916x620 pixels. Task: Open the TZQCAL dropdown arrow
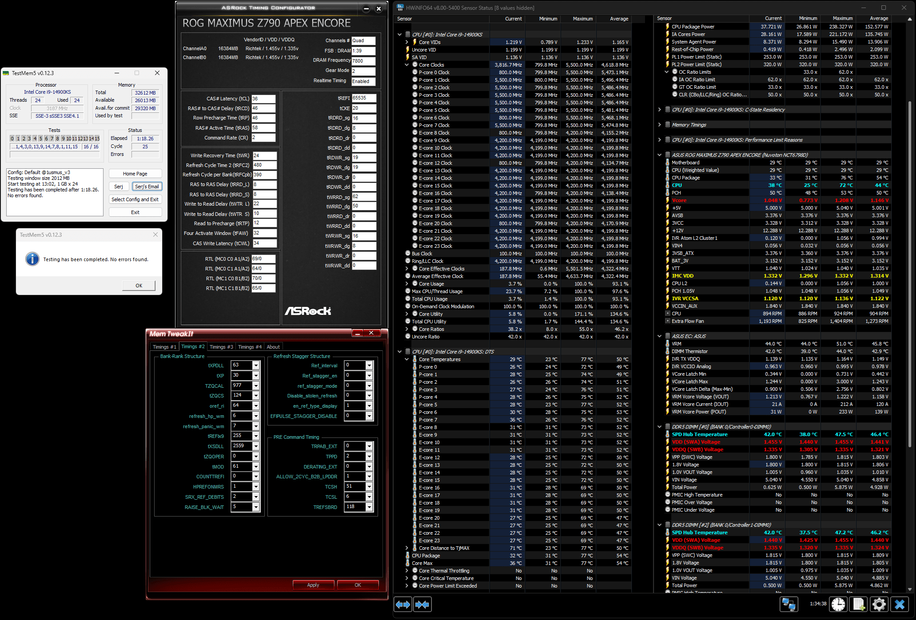[x=256, y=386]
